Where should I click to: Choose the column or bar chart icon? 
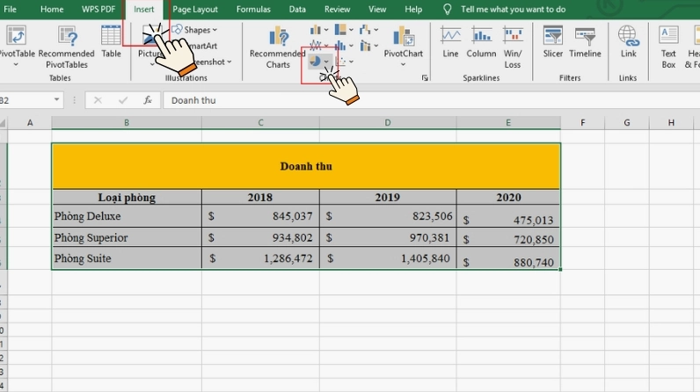[315, 30]
